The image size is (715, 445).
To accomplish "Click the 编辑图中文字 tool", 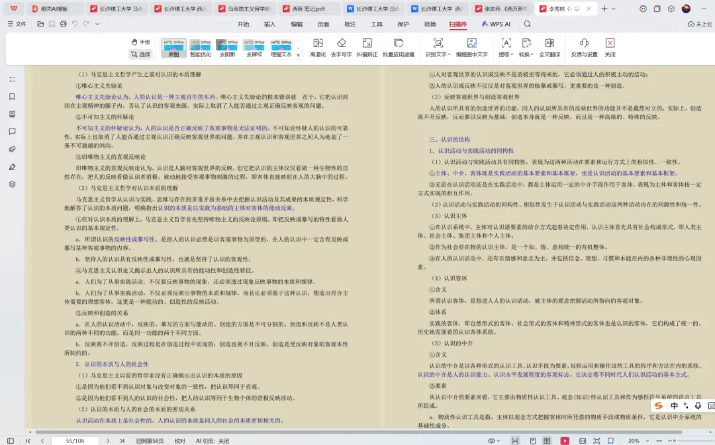I will click(472, 48).
